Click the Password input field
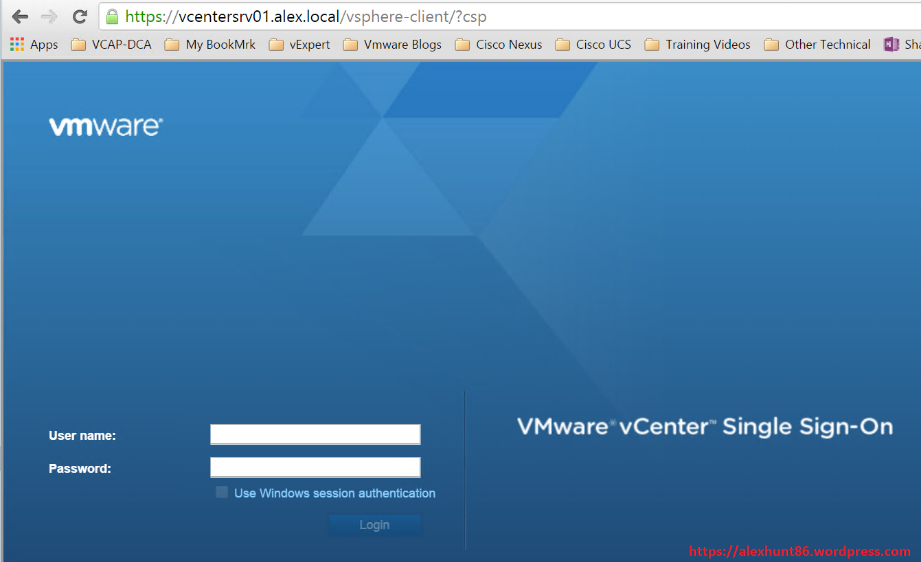Image resolution: width=921 pixels, height=562 pixels. pos(315,467)
